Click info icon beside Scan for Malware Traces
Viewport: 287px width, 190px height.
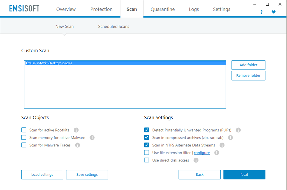tap(78, 145)
